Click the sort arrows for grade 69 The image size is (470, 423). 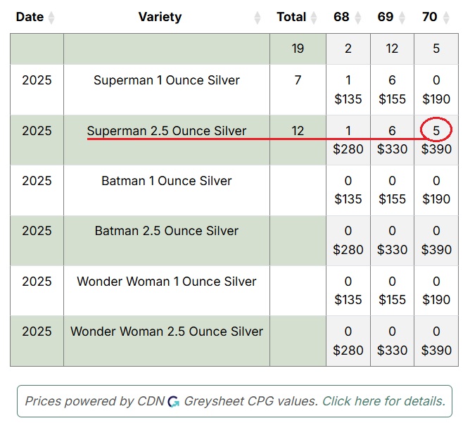point(402,17)
